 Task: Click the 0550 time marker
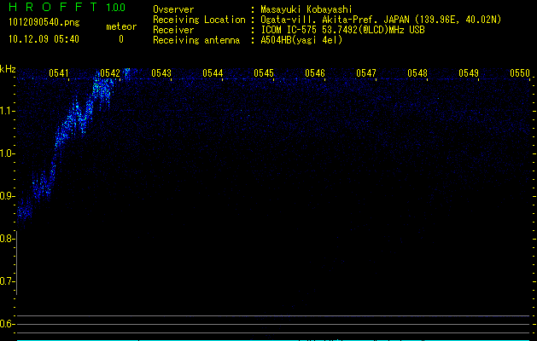pos(520,73)
